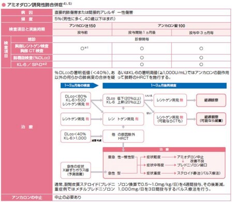Click the pink 治療 header inside flowchart
Screen dimensions: 233x202
point(164,150)
